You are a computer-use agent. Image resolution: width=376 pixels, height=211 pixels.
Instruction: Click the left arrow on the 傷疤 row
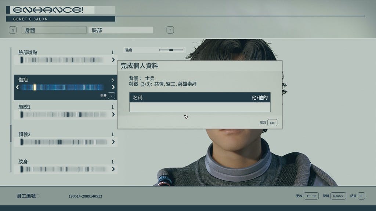17,87
